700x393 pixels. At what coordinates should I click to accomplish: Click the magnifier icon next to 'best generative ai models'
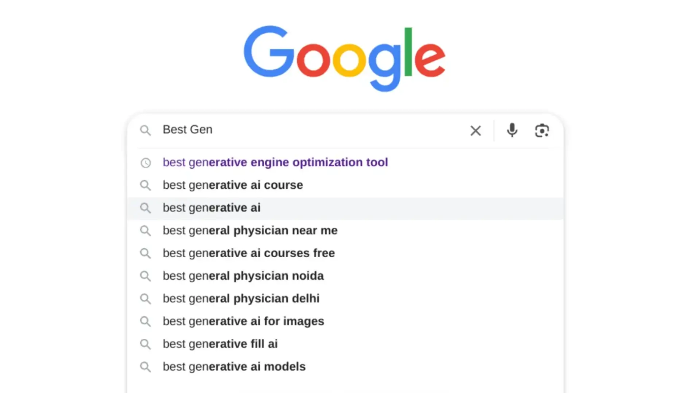pos(145,367)
